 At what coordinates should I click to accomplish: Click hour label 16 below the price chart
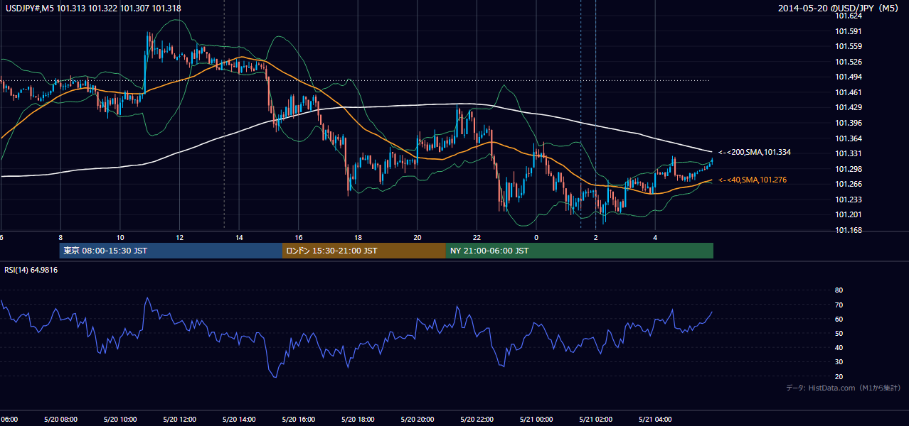[298, 237]
